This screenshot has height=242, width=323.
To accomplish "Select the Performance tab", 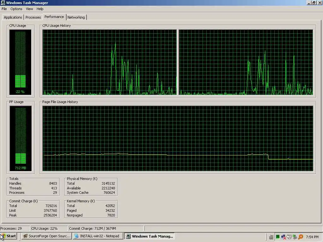I will (x=54, y=17).
